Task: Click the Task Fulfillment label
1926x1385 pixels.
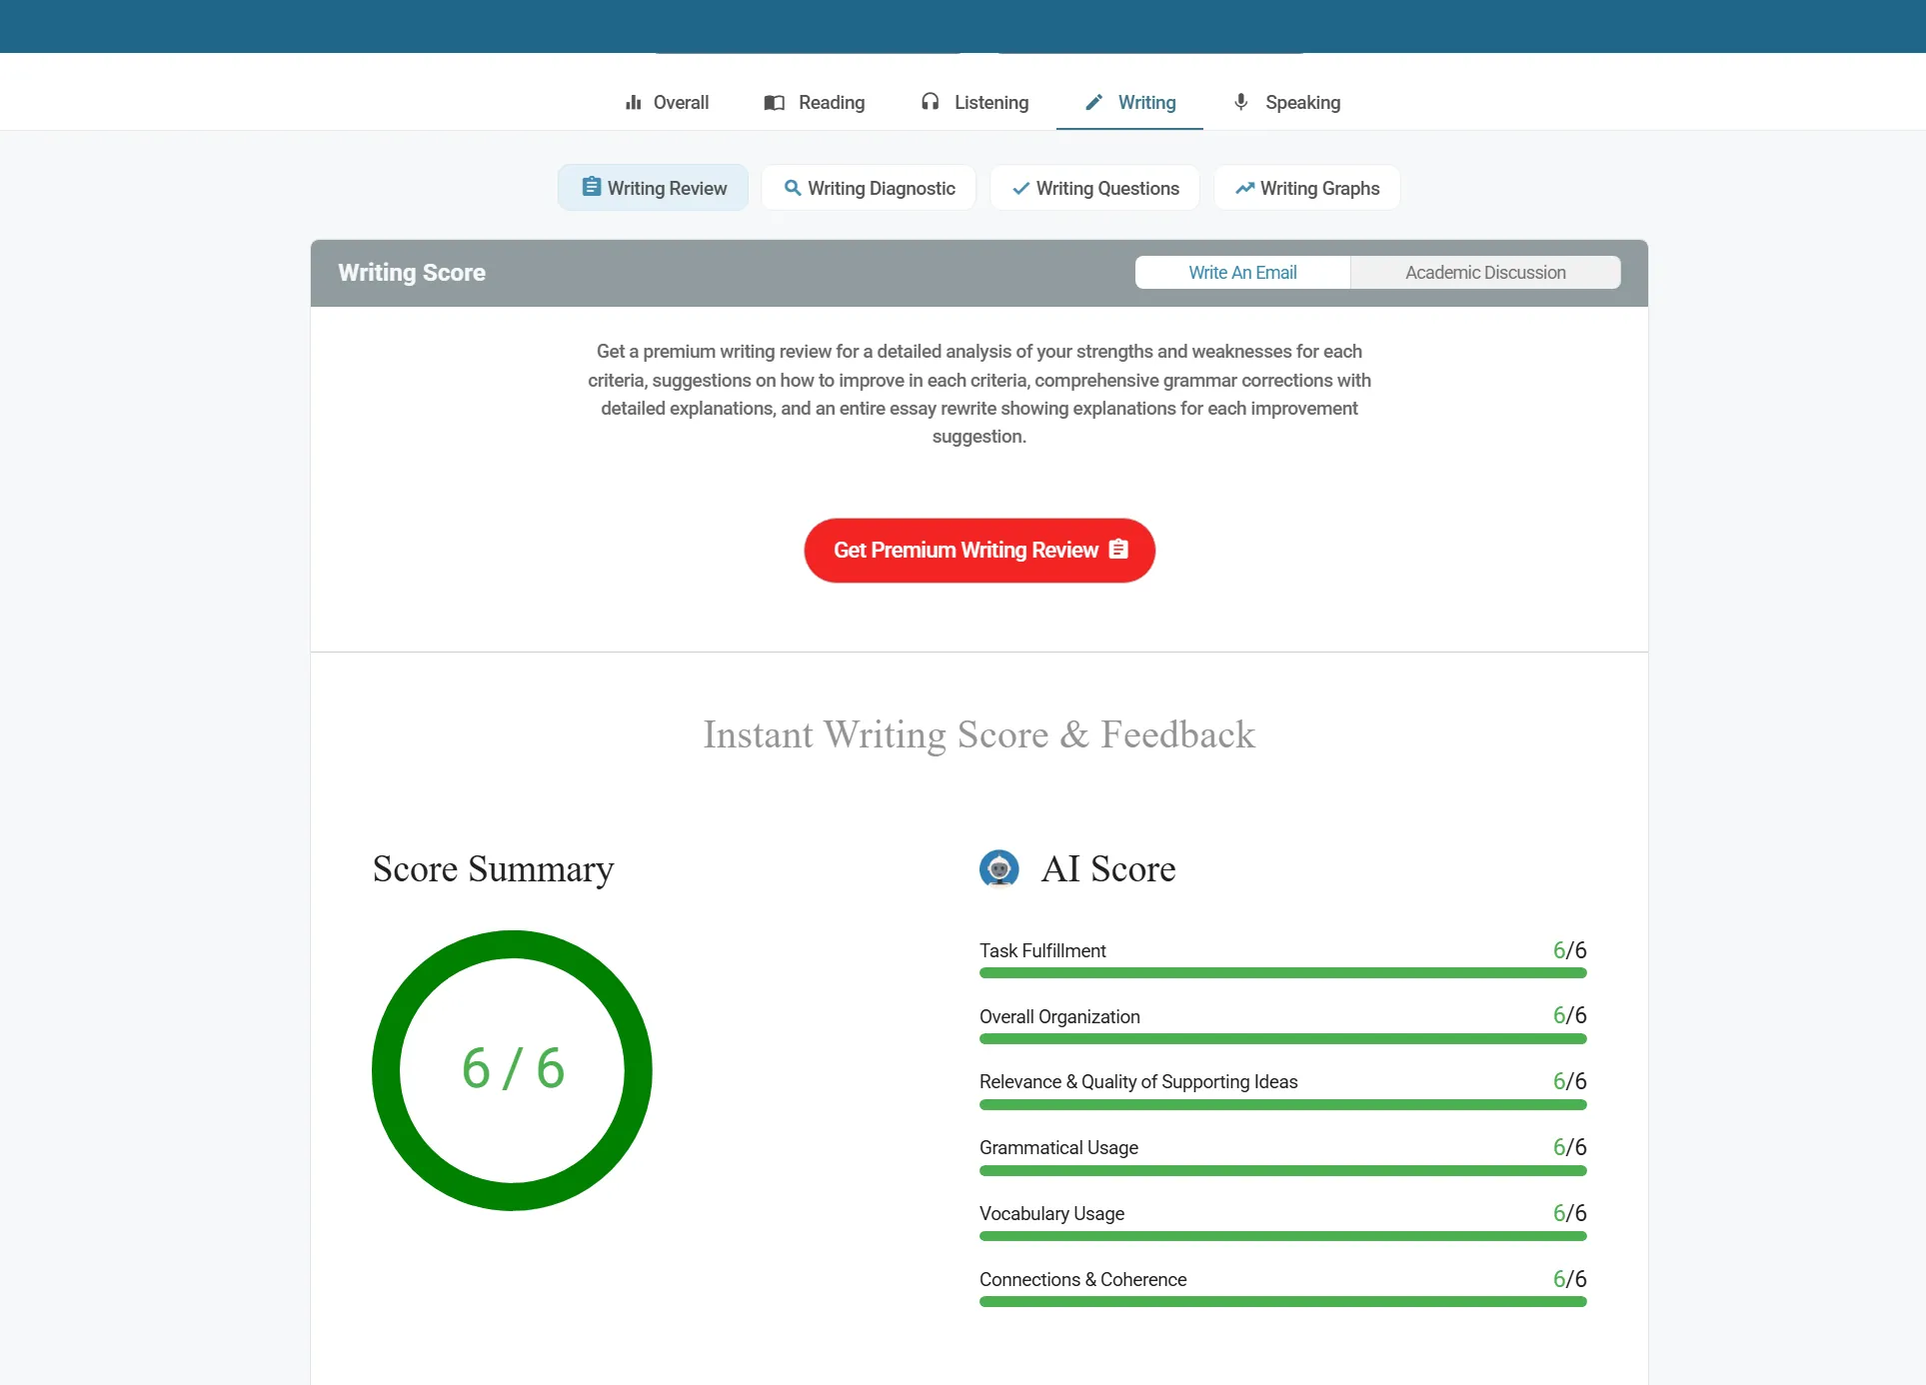Action: [x=1042, y=950]
